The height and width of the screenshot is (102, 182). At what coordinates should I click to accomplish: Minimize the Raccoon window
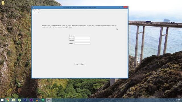pos(120,7)
